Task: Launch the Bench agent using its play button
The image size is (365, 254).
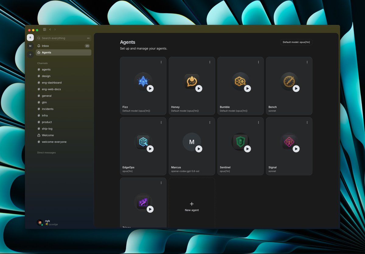Action: click(x=296, y=88)
